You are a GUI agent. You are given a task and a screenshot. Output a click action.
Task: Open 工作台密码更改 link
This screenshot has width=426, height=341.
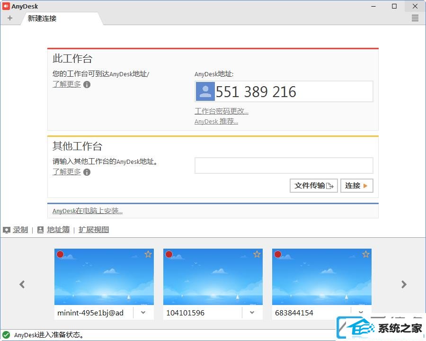(x=222, y=111)
